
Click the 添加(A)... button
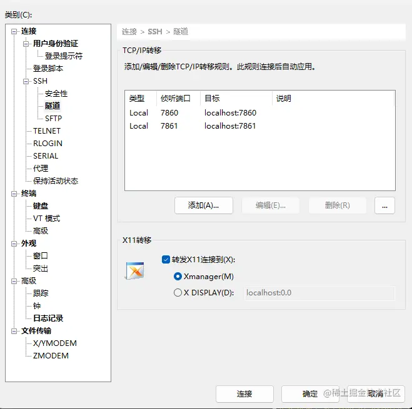coord(203,205)
